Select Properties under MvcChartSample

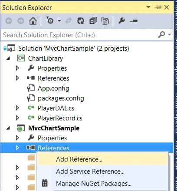52,138
